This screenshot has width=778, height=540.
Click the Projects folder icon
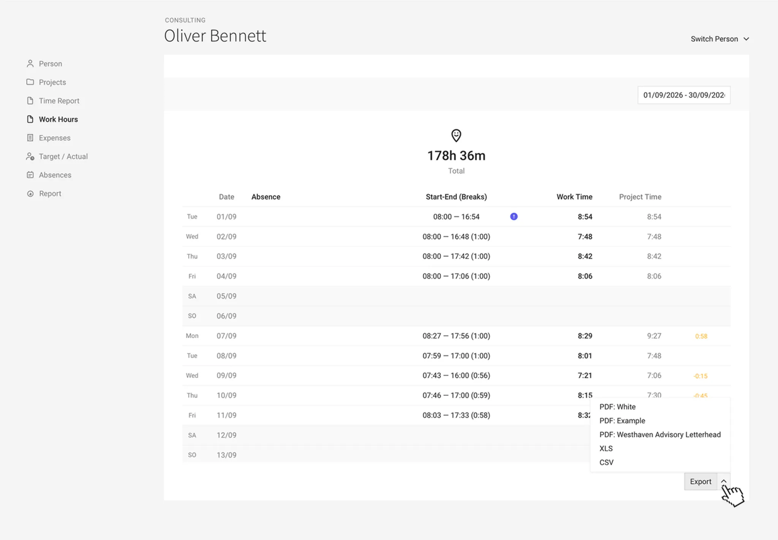point(30,82)
